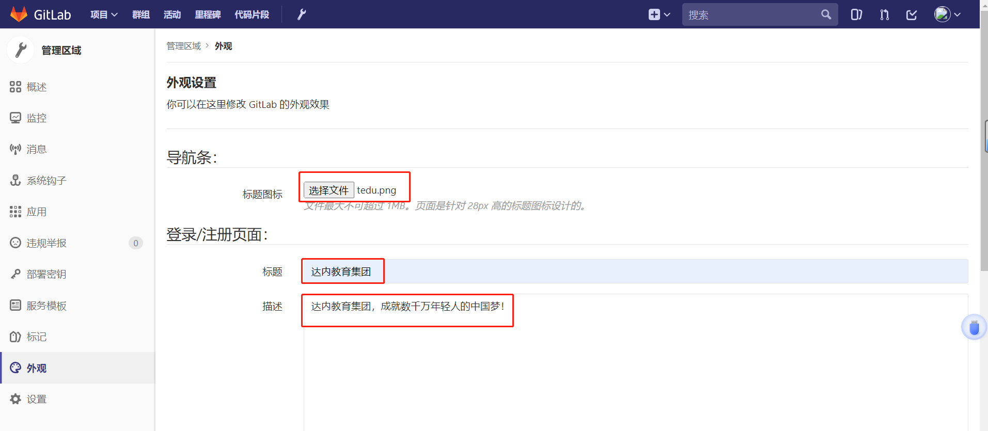This screenshot has width=988, height=431.
Task: Click the 导航条: section heading
Action: (x=192, y=157)
